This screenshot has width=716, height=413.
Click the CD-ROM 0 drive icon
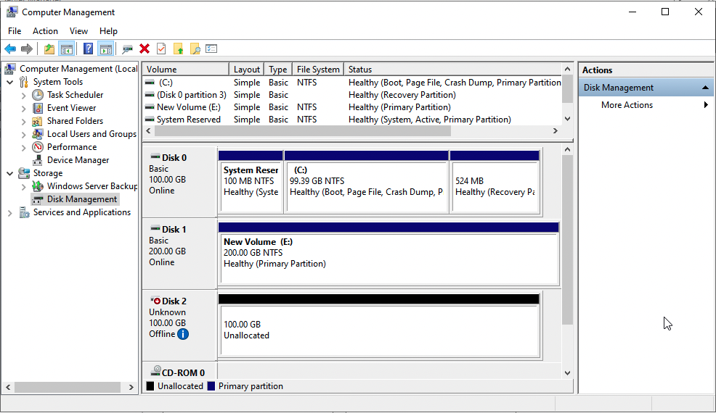pyautogui.click(x=155, y=370)
